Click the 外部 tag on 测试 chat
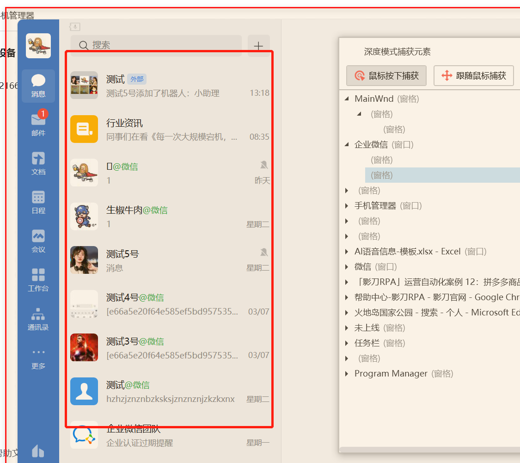 (x=137, y=79)
